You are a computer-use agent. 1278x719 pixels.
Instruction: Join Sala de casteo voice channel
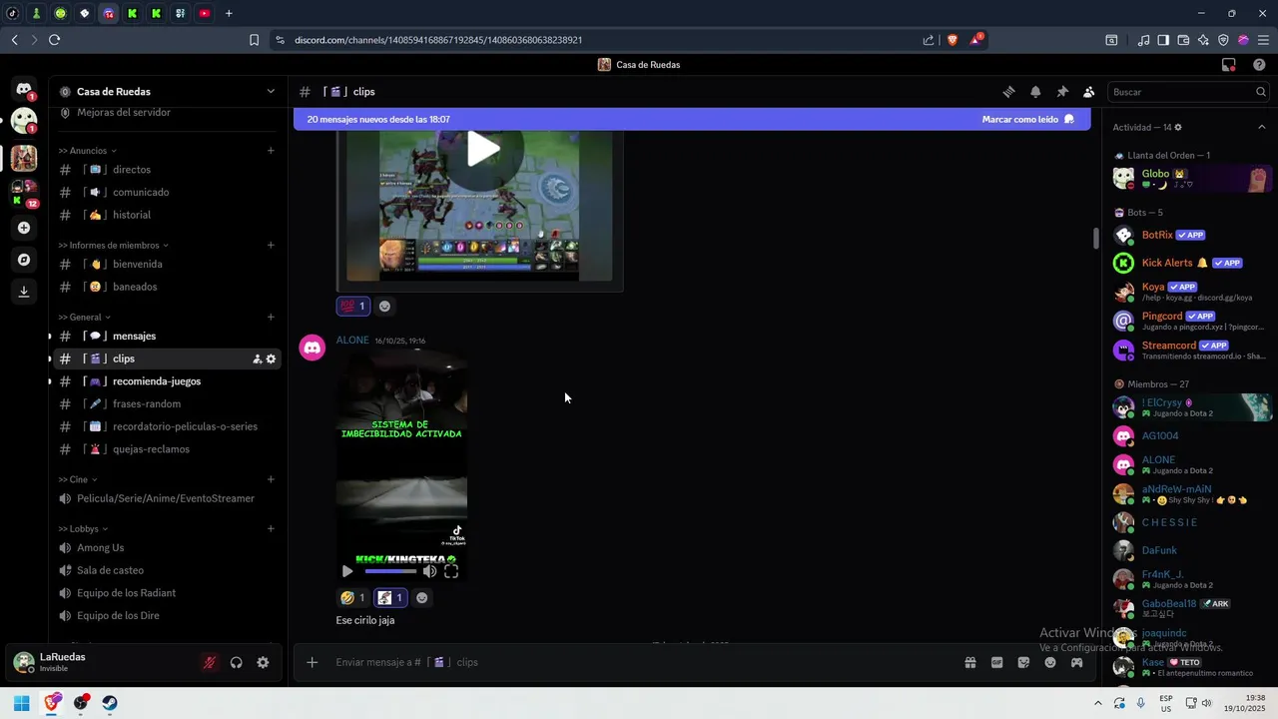[167, 570]
